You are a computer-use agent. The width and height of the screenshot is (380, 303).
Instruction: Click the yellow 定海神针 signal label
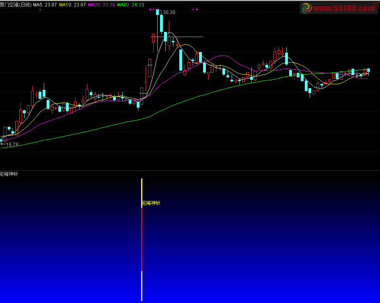pos(151,203)
